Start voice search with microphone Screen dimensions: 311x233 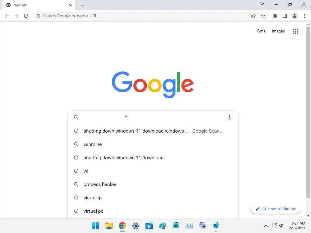click(230, 117)
